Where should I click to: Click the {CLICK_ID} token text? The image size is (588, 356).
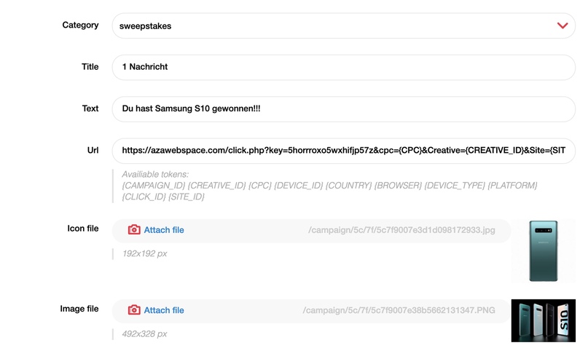coord(144,197)
